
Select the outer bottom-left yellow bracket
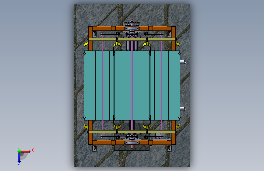[x=86, y=126]
